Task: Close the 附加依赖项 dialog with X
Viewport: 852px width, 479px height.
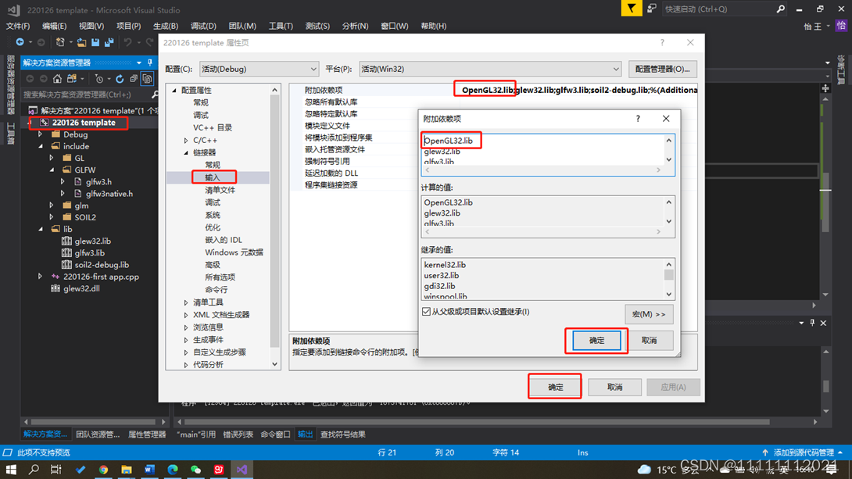Action: tap(666, 119)
